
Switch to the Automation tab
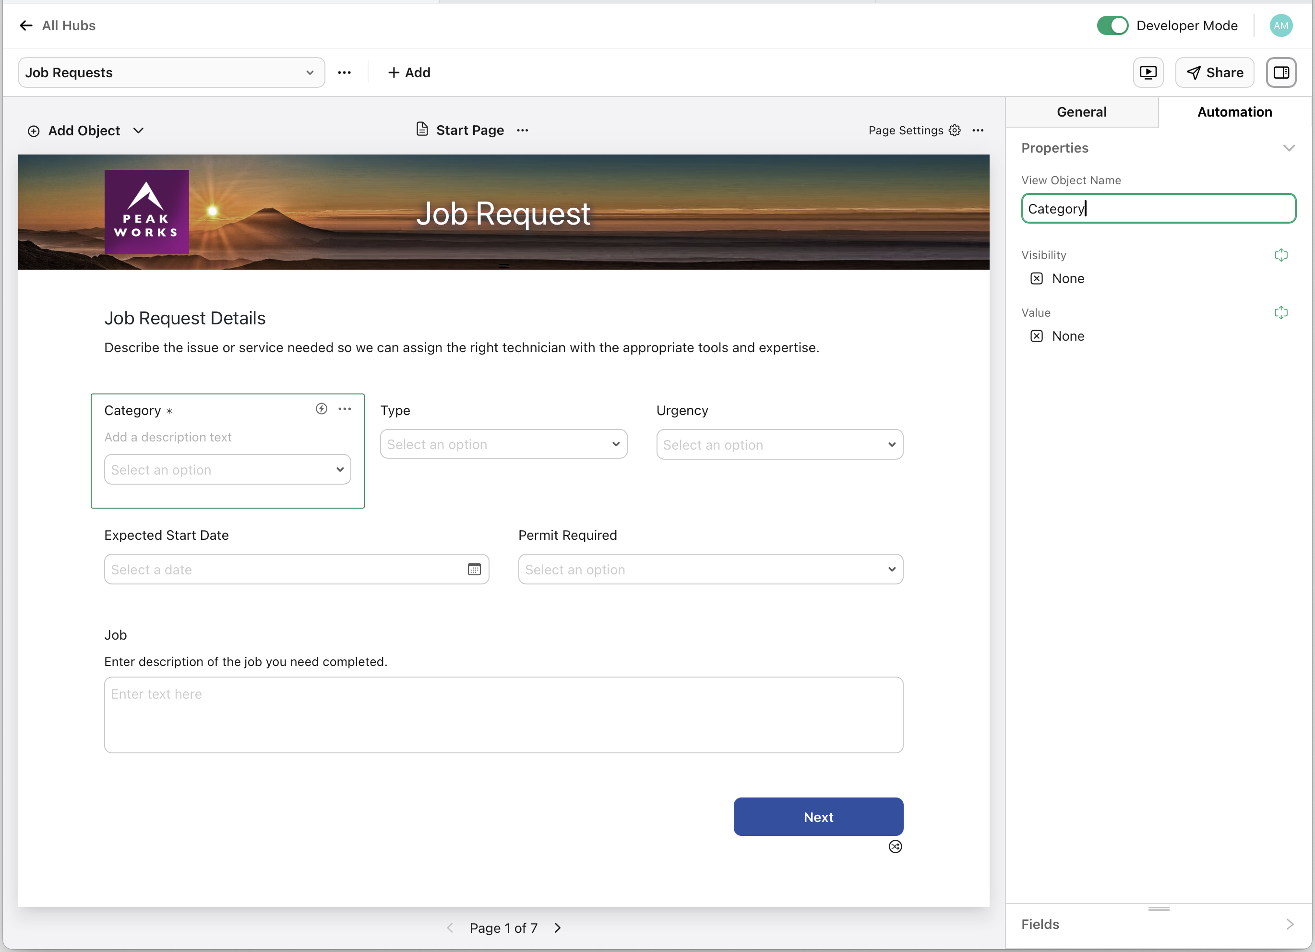(x=1234, y=111)
